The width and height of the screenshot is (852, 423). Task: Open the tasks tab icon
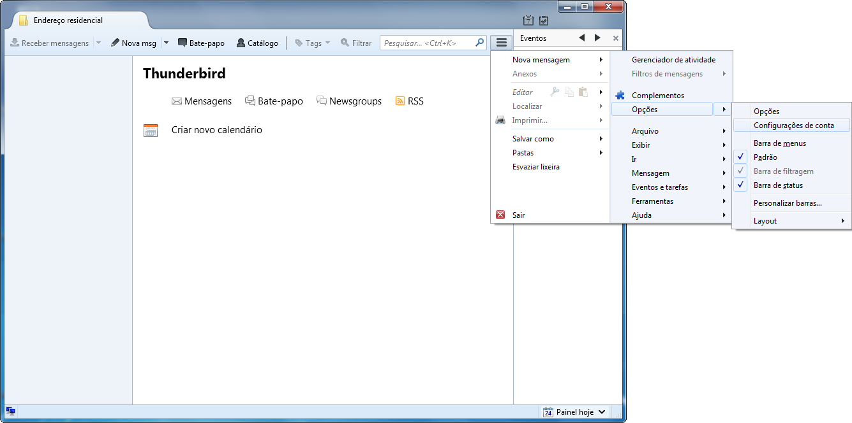click(544, 20)
